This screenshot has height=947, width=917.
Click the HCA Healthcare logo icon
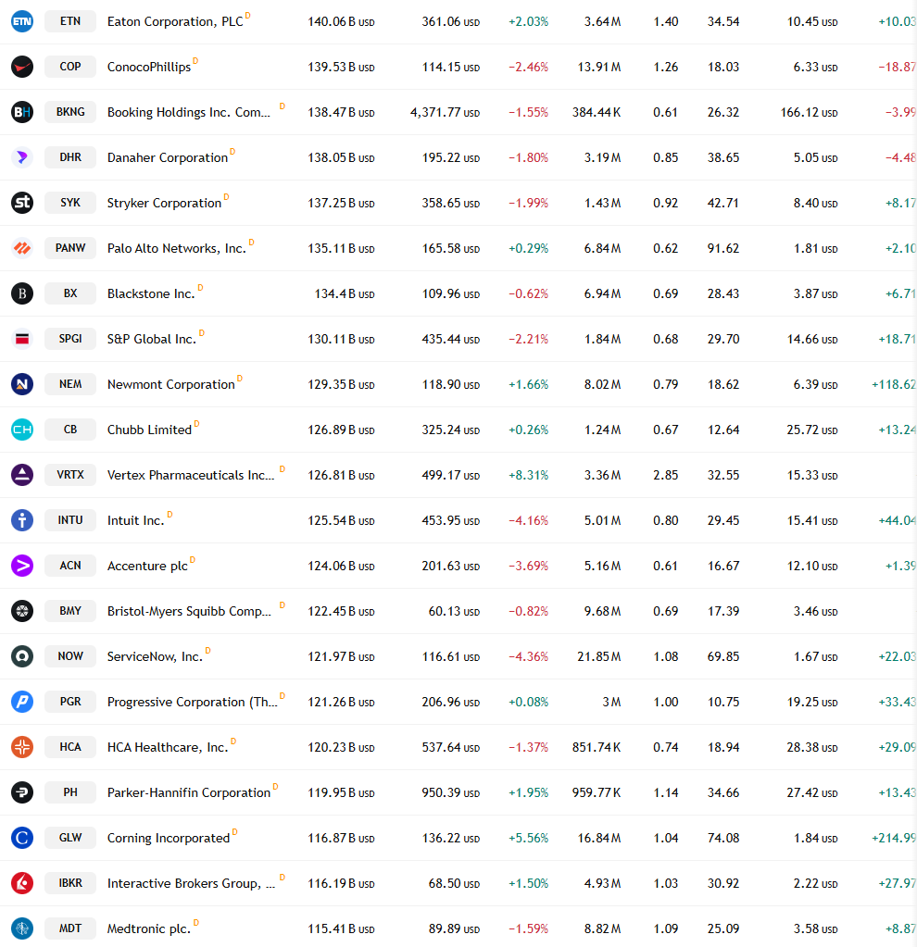click(22, 747)
